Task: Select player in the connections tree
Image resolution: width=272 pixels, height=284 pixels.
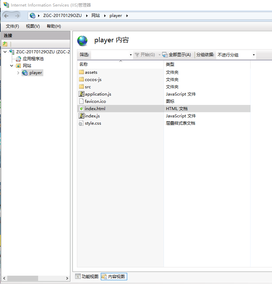Action: [x=36, y=73]
